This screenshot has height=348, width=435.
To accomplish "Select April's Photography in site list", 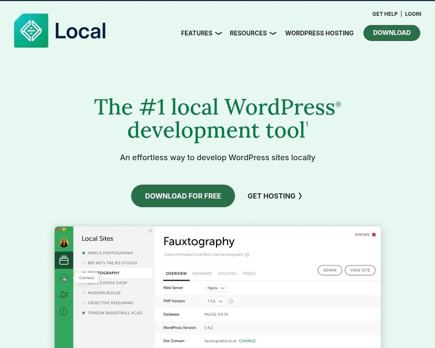I will (x=110, y=253).
